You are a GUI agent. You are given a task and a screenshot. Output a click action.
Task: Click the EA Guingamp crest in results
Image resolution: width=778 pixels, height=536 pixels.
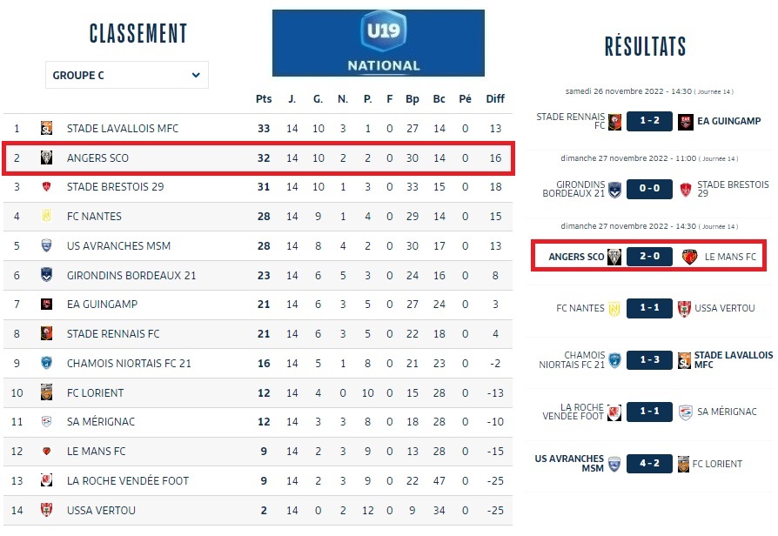coord(686,122)
